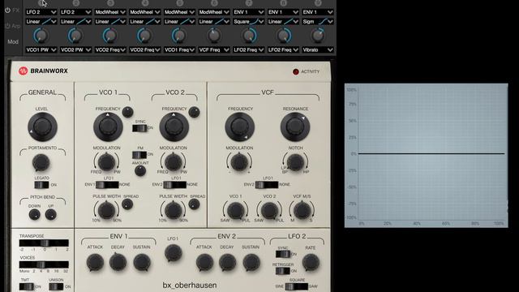519x292 pixels.
Task: Click the VCO 1 Pulse Width knob
Action: pyautogui.click(x=106, y=210)
